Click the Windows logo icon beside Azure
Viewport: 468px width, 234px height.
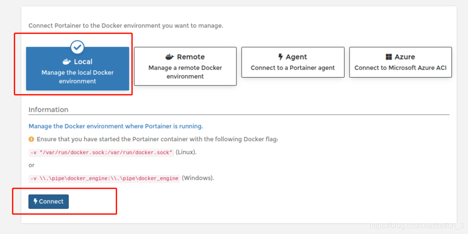(389, 57)
